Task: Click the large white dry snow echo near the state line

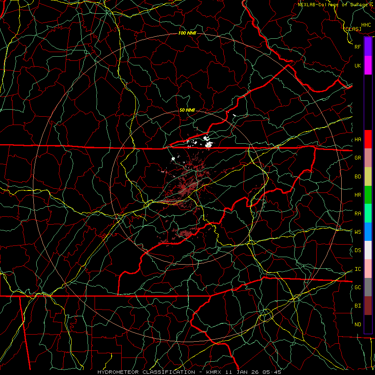Action: click(209, 145)
